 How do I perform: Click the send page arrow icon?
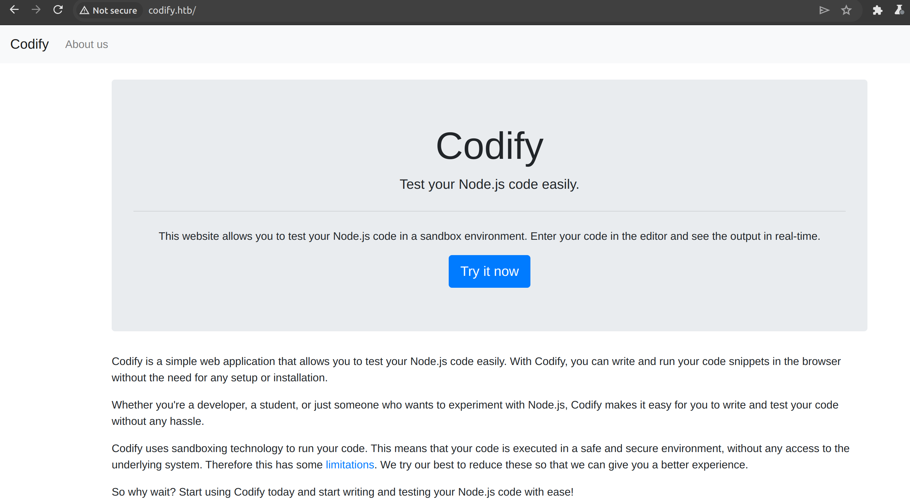pyautogui.click(x=824, y=10)
